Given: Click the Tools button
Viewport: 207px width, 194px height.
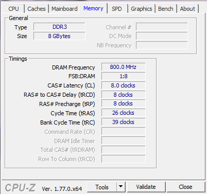Looking at the screenshot, I should pos(102,187).
